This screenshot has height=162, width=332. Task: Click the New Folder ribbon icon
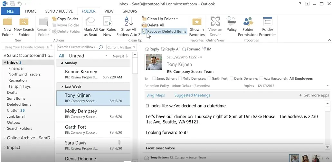(x=7, y=22)
